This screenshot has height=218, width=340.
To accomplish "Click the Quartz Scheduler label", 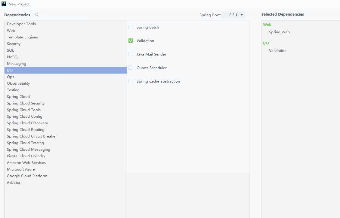I will click(x=152, y=68).
